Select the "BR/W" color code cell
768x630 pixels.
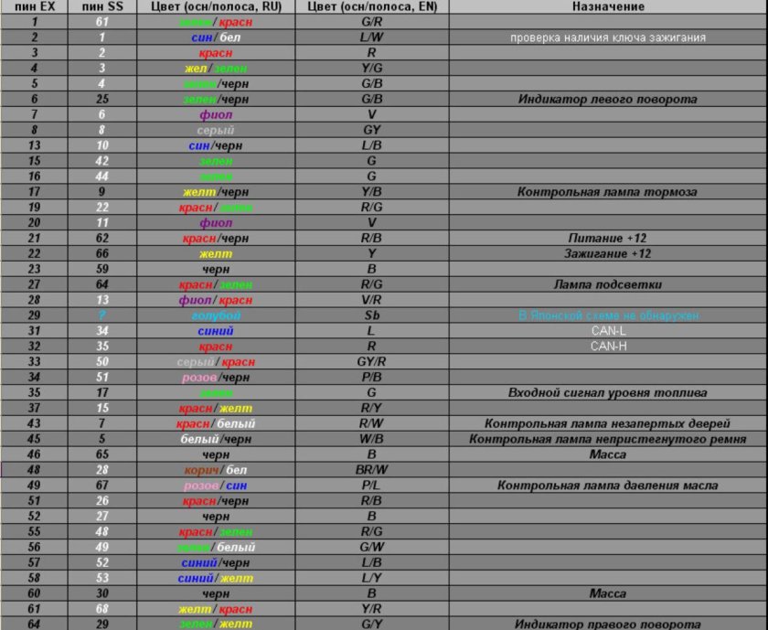point(371,470)
